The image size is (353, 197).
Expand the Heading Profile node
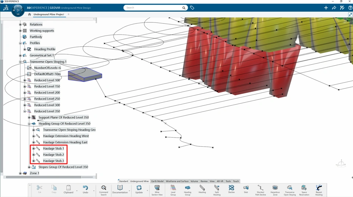(25, 49)
